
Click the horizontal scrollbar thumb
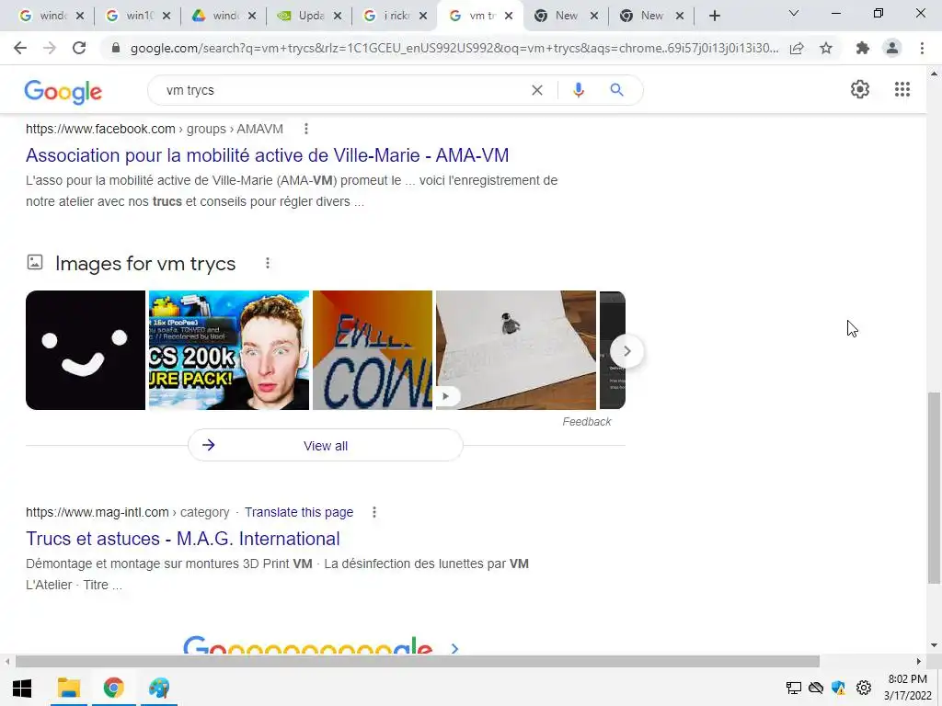coord(418,662)
